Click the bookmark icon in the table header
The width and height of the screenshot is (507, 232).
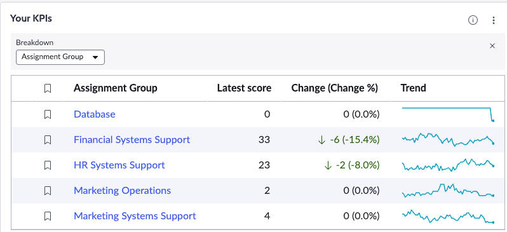click(48, 88)
